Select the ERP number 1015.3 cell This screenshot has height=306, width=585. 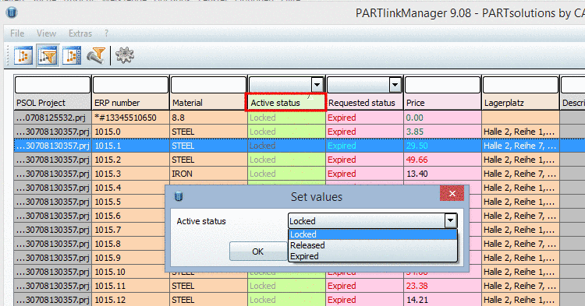(130, 174)
